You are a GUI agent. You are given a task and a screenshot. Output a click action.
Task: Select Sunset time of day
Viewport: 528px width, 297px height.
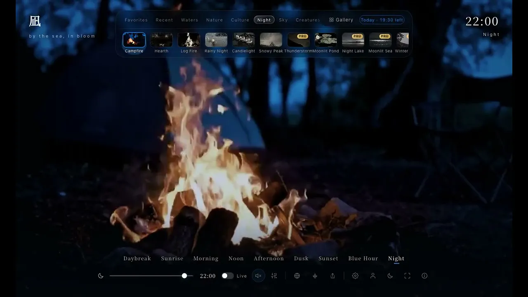328,258
